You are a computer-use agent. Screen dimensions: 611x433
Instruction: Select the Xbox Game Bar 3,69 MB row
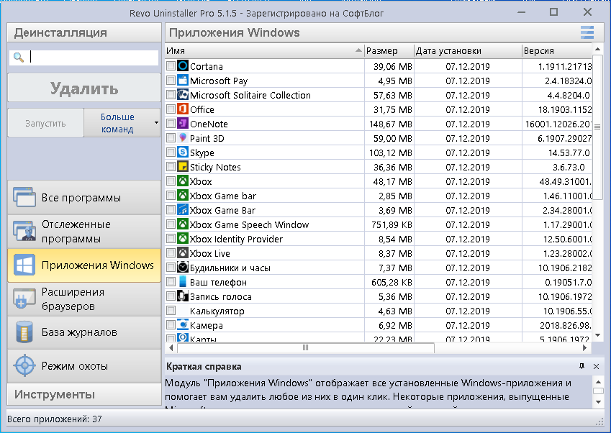[379, 210]
